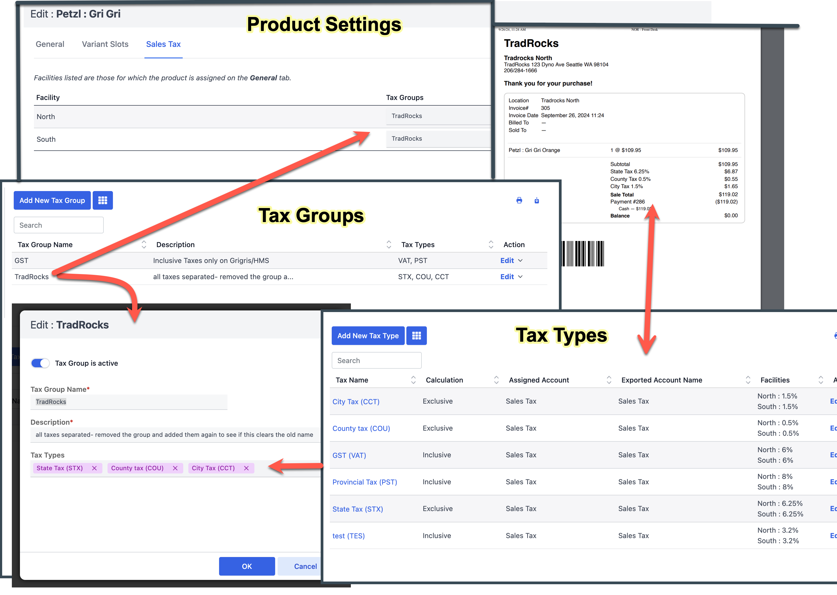Screen dimensions: 837x595
Task: Confirm with the OK button
Action: (x=247, y=566)
